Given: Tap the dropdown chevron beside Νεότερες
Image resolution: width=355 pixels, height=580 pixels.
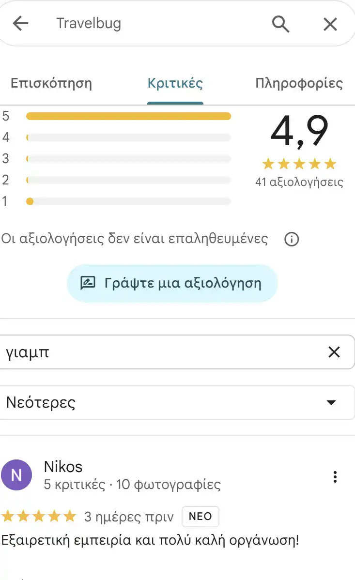Looking at the screenshot, I should point(331,402).
